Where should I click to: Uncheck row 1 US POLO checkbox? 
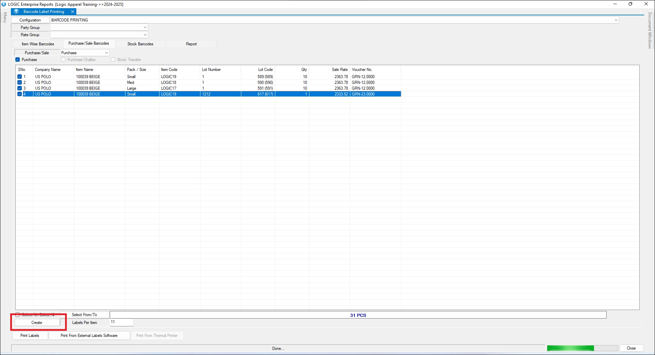pos(20,77)
